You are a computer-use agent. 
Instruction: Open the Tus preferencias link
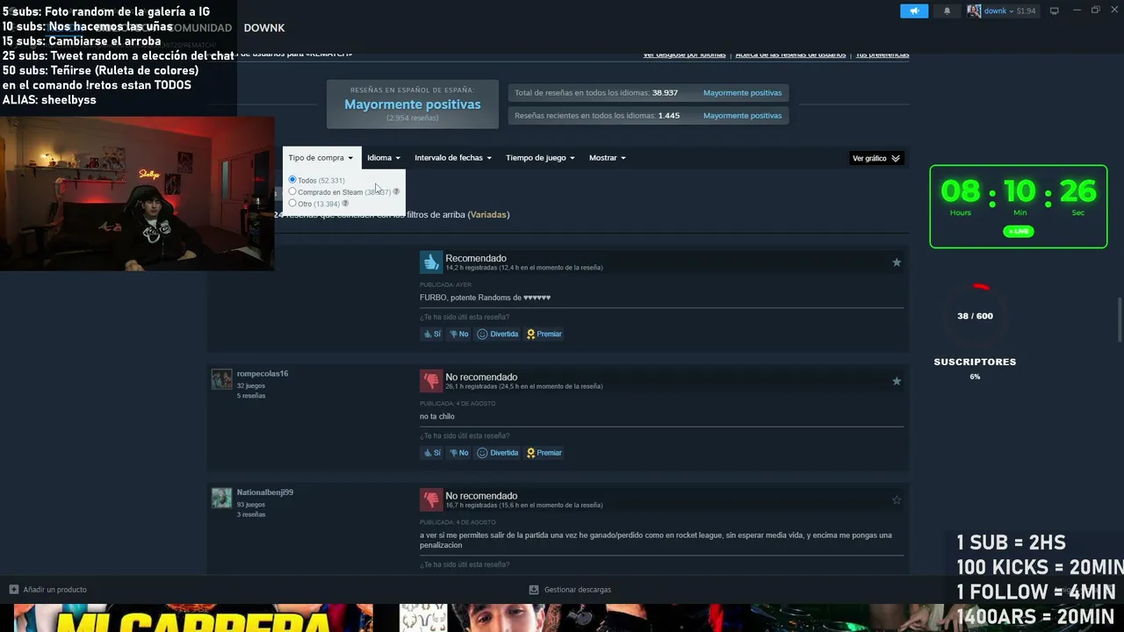882,54
